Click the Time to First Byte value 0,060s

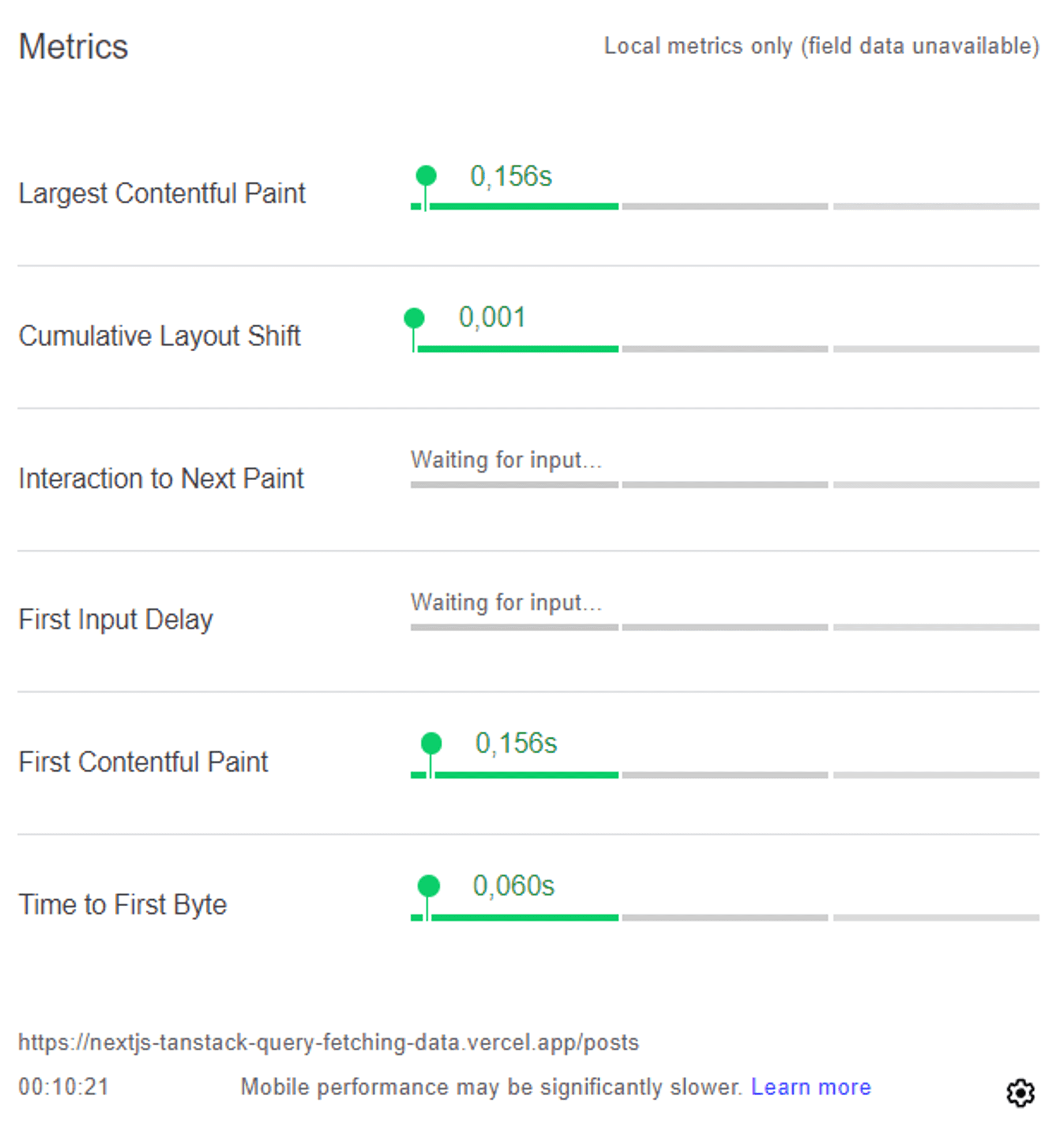tap(513, 885)
